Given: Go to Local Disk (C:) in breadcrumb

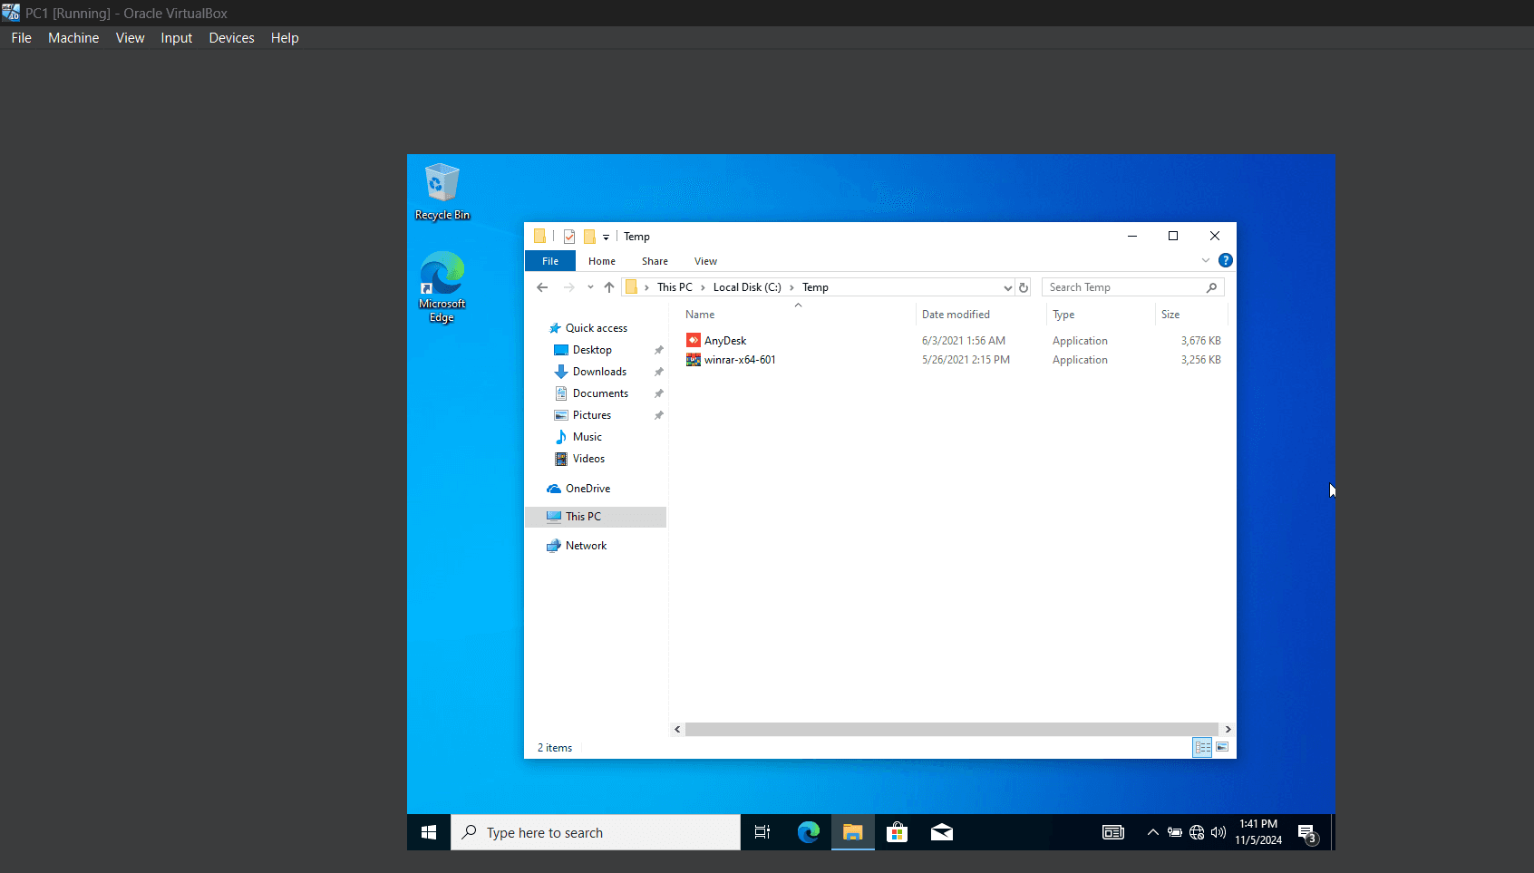Looking at the screenshot, I should 747,287.
